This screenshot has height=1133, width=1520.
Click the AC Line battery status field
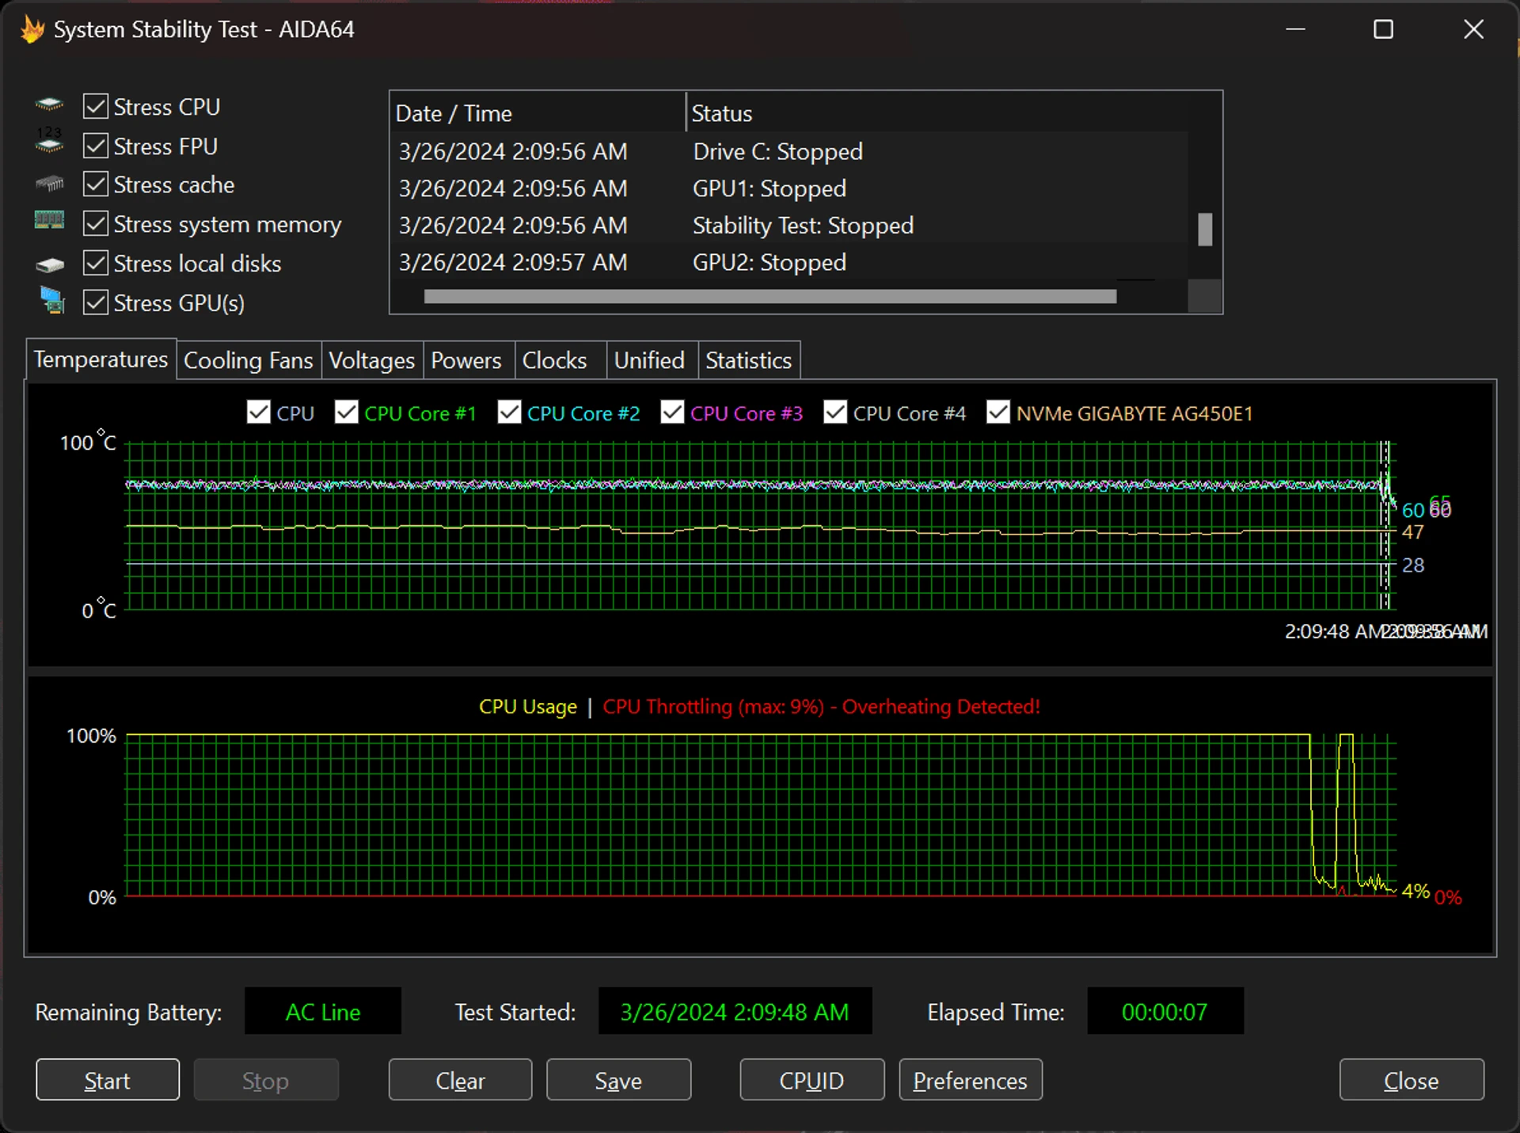tap(323, 1011)
